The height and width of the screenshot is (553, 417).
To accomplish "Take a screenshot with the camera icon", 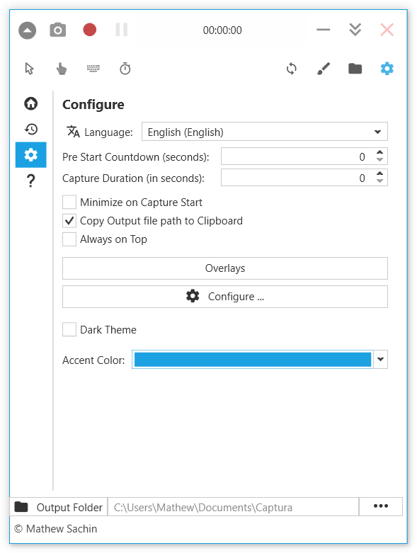I will coord(58,30).
